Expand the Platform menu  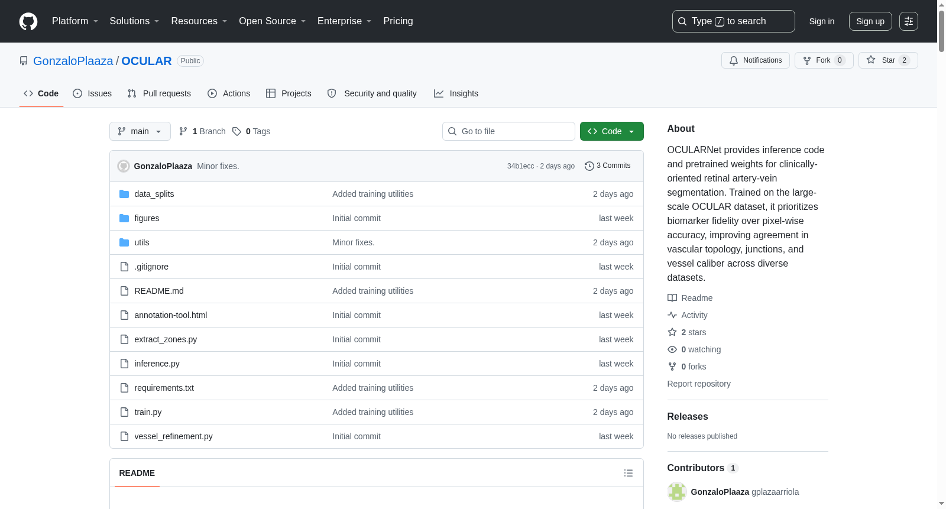[75, 21]
